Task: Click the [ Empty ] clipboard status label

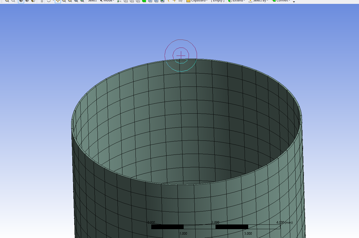Action: [x=217, y=1]
